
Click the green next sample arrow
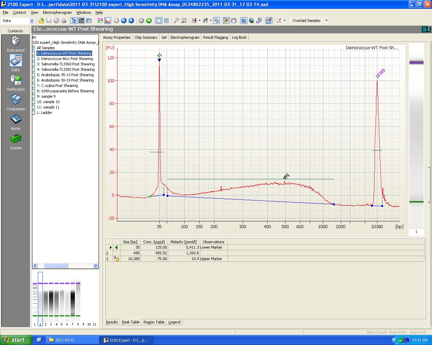(149, 21)
